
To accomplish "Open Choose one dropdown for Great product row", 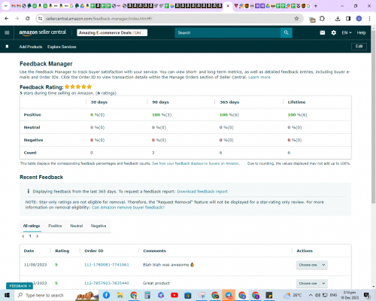I will coord(311,283).
